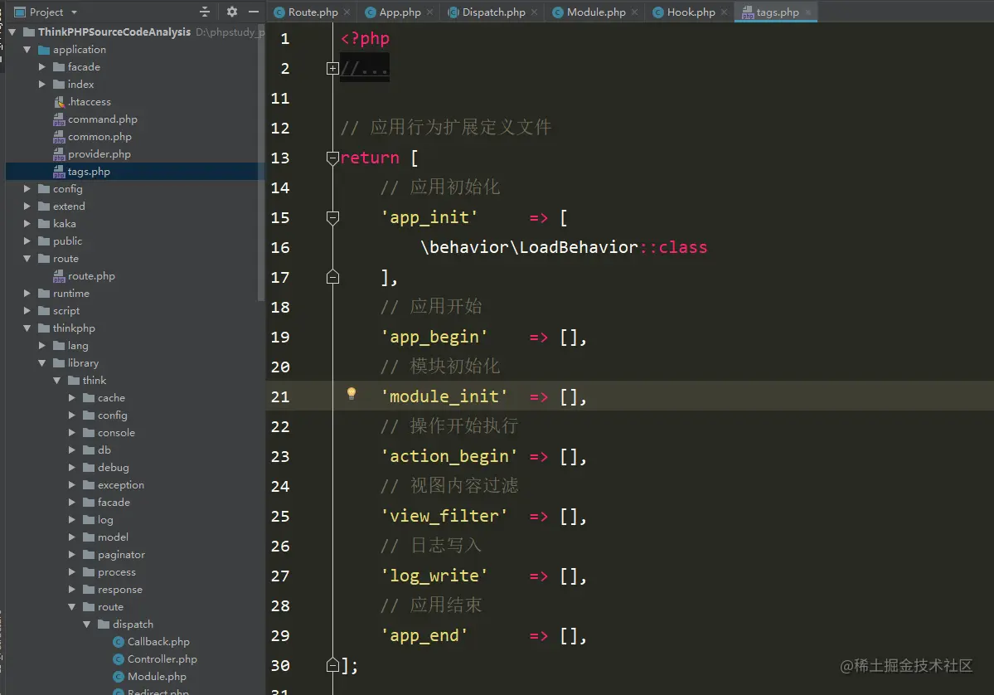Open Project panel settings gear
This screenshot has width=994, height=695.
(x=232, y=12)
